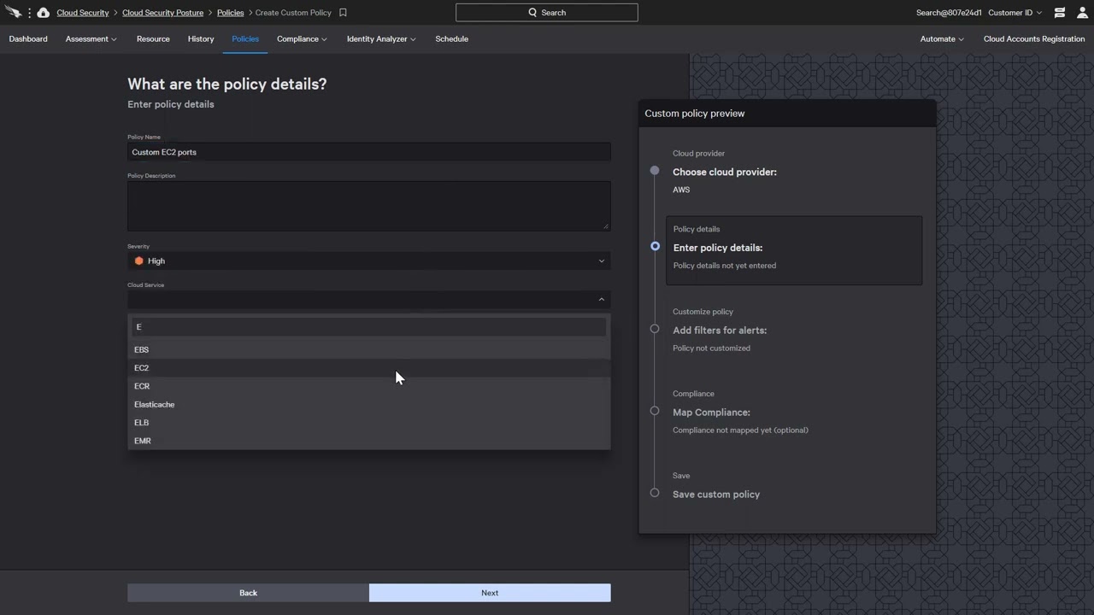Click the Search bar at top
The width and height of the screenshot is (1094, 615).
click(x=547, y=13)
